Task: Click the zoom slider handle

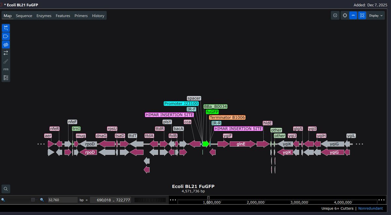Action: click(33, 200)
